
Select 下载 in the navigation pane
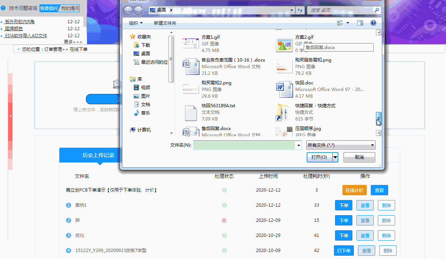coord(145,45)
